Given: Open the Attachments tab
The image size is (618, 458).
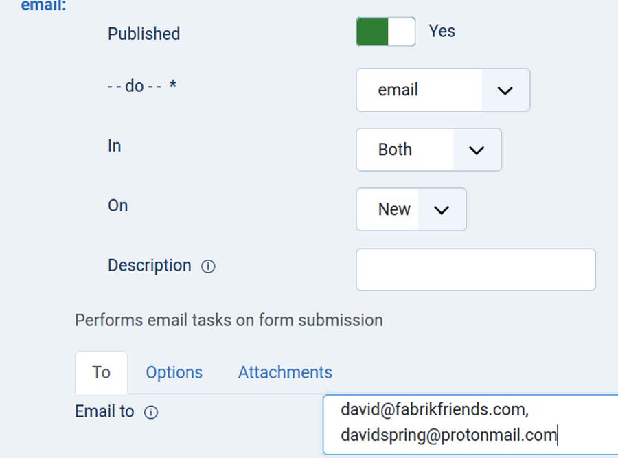Looking at the screenshot, I should pos(285,372).
